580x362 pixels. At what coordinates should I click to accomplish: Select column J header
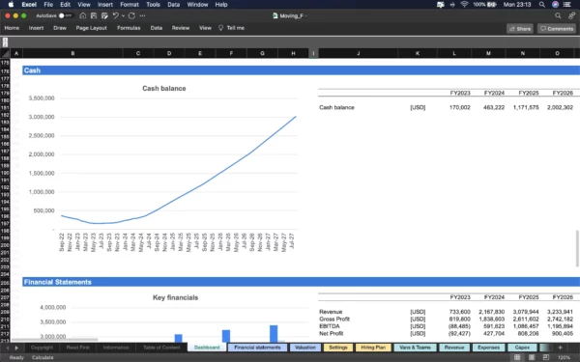[358, 53]
